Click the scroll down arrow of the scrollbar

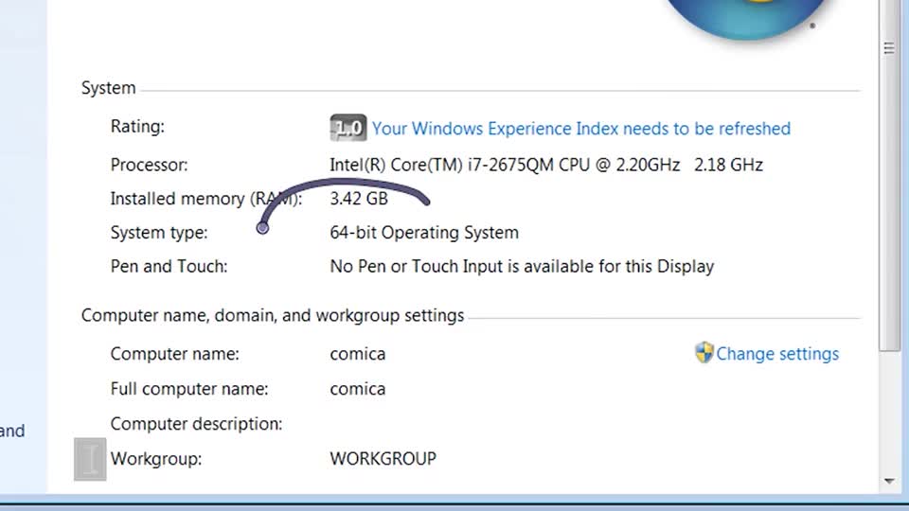[x=889, y=481]
